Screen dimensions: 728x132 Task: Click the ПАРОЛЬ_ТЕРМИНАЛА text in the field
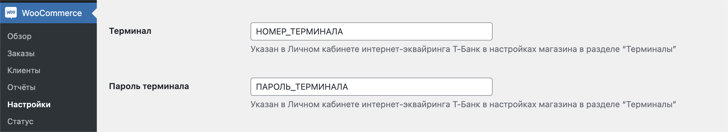pos(302,87)
